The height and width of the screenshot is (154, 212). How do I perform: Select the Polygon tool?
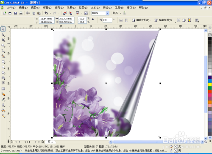3,73
